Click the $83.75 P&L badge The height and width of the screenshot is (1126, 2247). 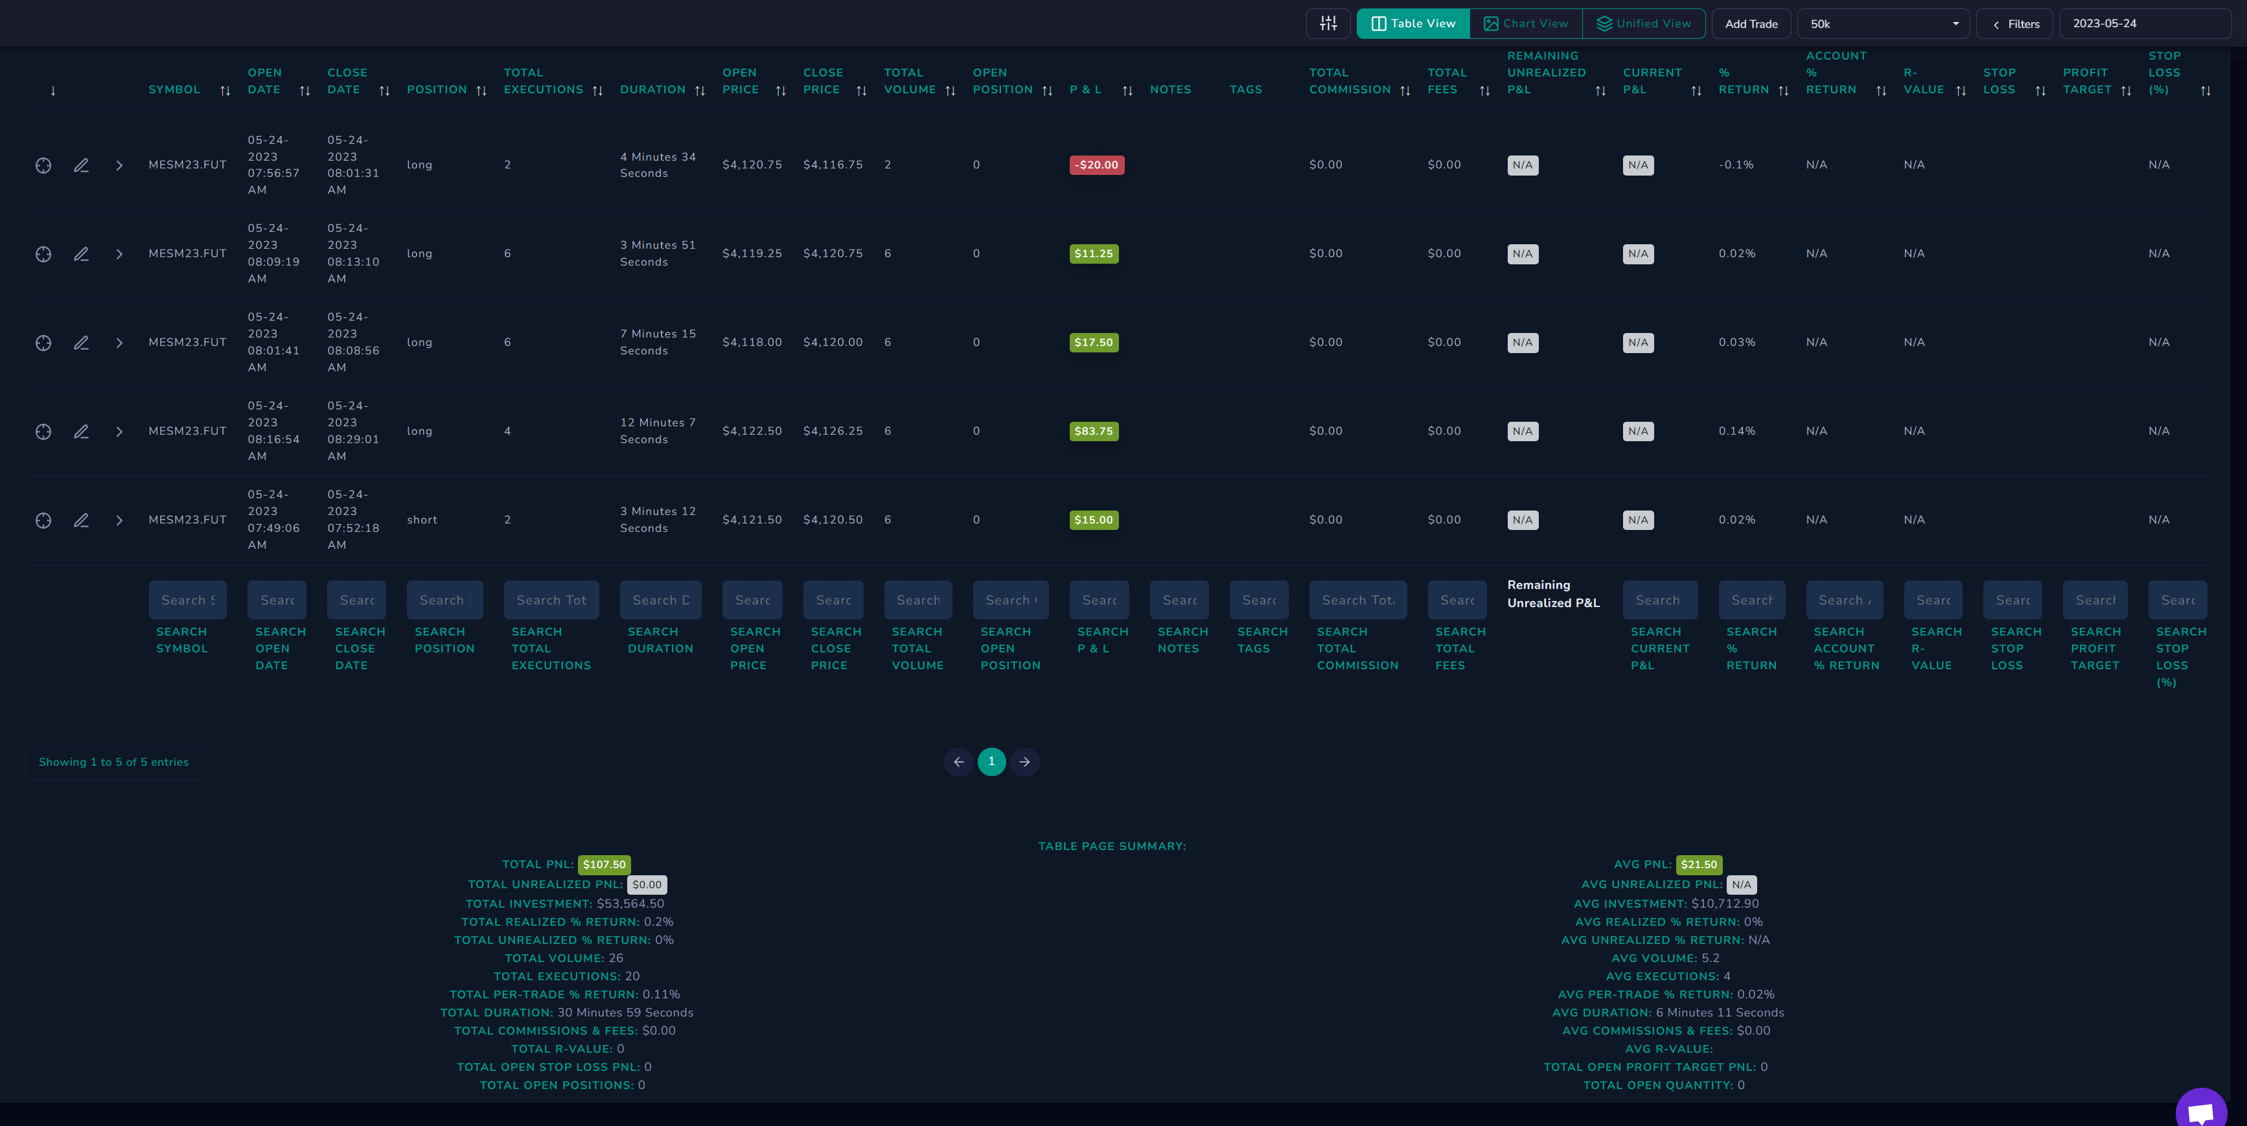click(x=1094, y=431)
